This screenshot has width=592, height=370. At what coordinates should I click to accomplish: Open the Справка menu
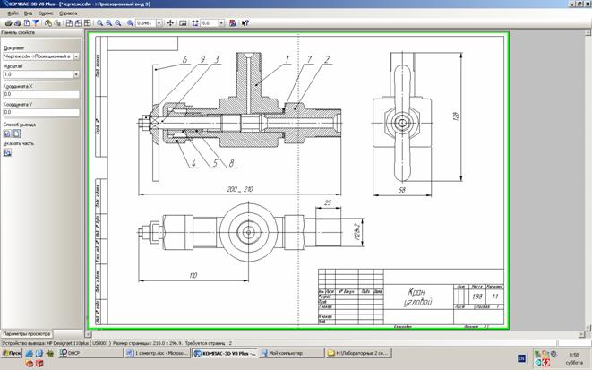[x=68, y=13]
